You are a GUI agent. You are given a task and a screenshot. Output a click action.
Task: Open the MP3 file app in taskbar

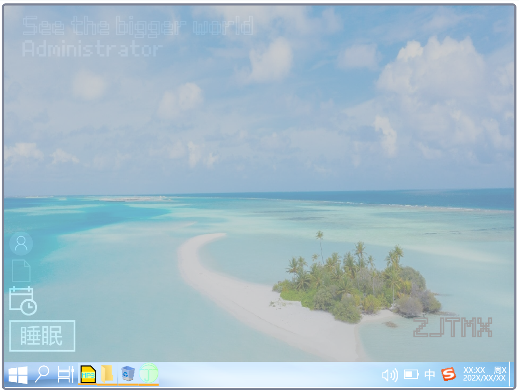[88, 374]
